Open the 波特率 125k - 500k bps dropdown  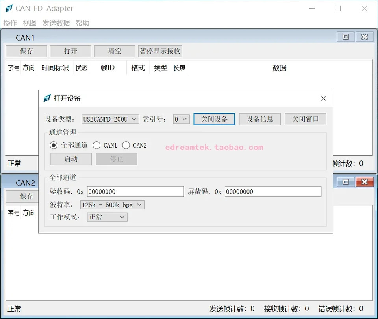112,205
